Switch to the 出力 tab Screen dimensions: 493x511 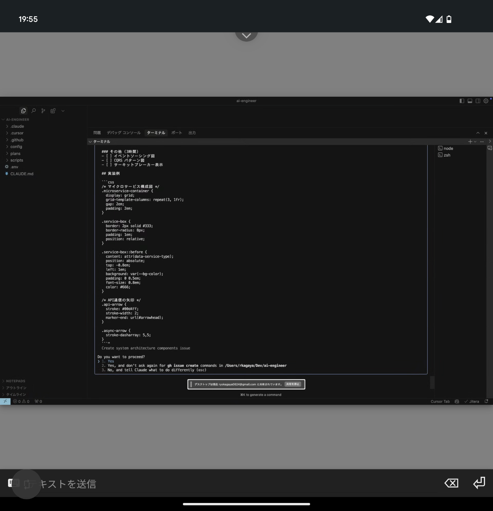tap(192, 133)
